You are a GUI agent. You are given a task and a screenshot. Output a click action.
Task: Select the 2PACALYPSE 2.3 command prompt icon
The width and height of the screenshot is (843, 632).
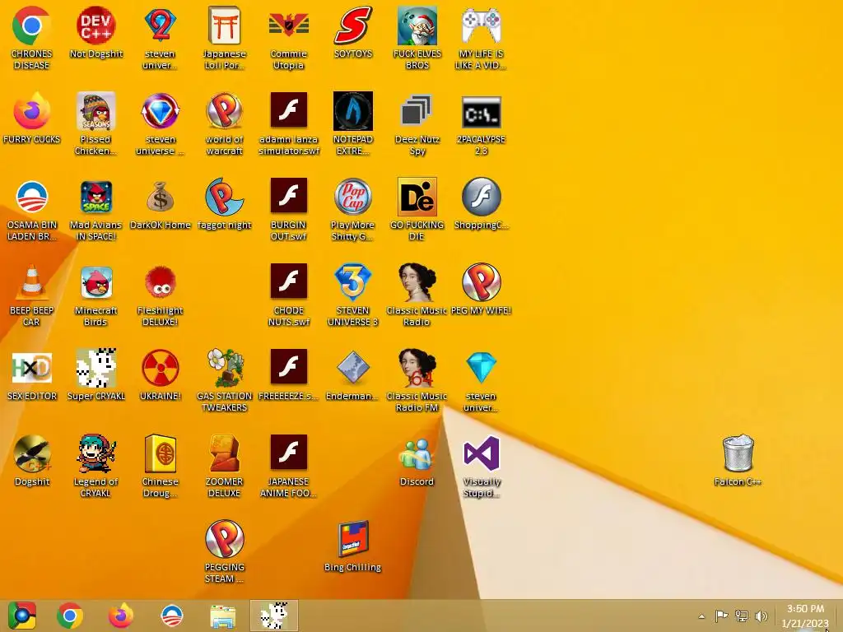coord(481,111)
